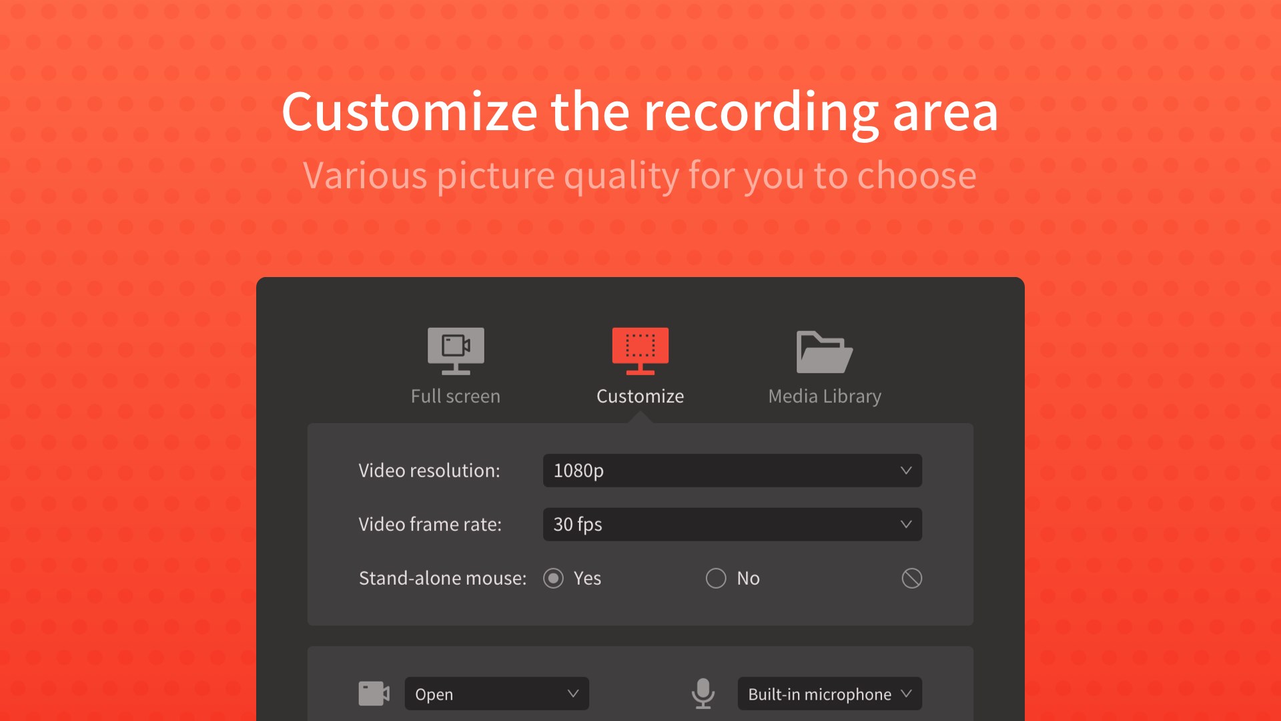1281x721 pixels.
Task: Select No for stand-alone mouse
Action: 716,578
